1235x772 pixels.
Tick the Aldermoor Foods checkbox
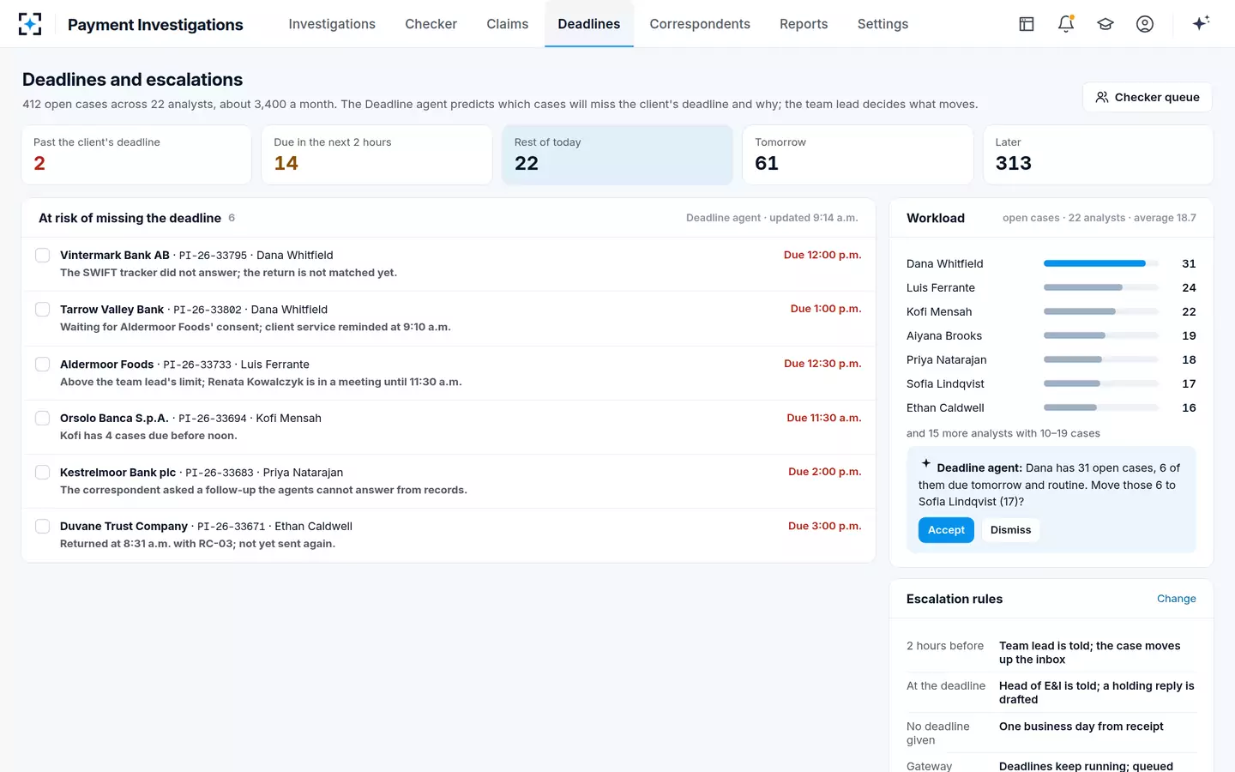click(x=42, y=364)
